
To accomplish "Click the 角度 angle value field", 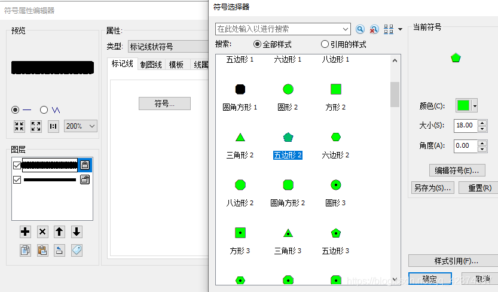I will (x=465, y=146).
